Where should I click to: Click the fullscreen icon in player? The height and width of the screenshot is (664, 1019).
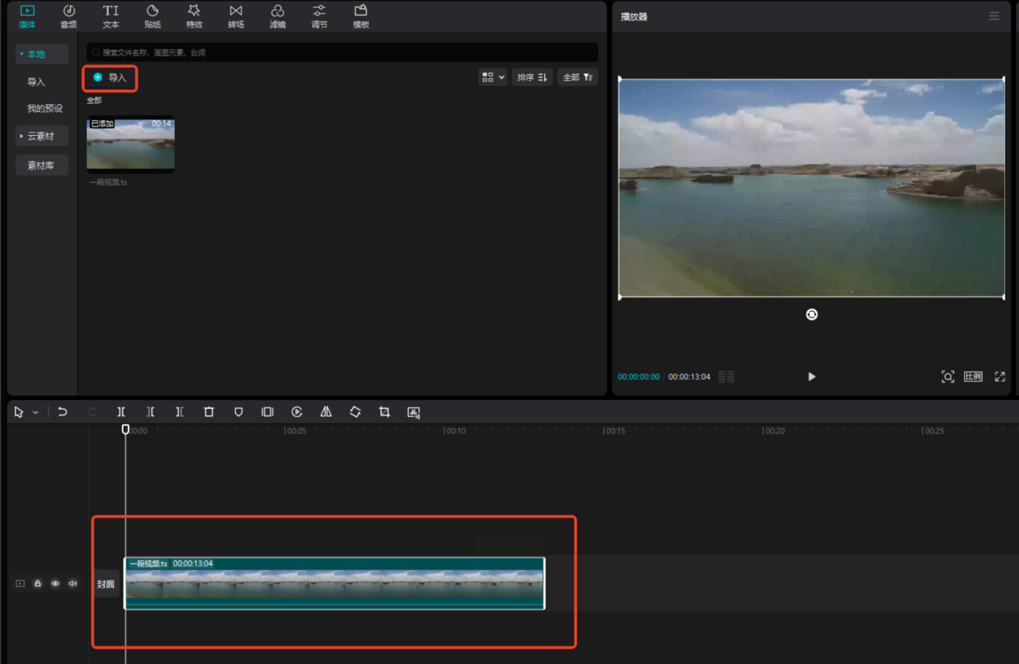click(1000, 376)
